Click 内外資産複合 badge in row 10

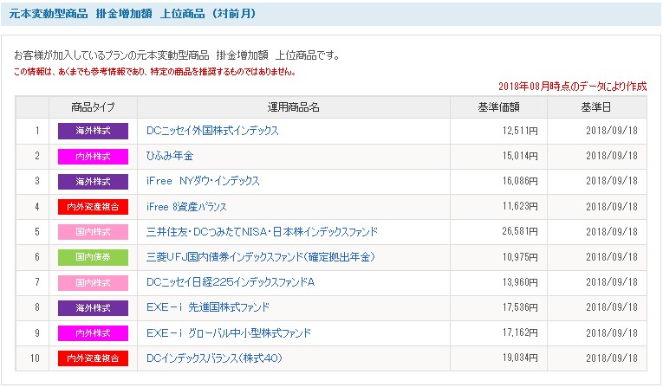click(93, 358)
